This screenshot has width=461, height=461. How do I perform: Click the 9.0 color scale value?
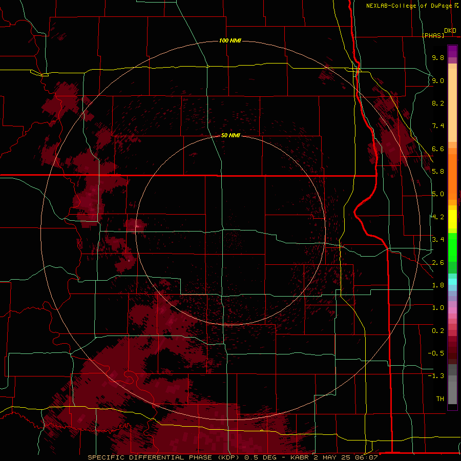(x=438, y=80)
